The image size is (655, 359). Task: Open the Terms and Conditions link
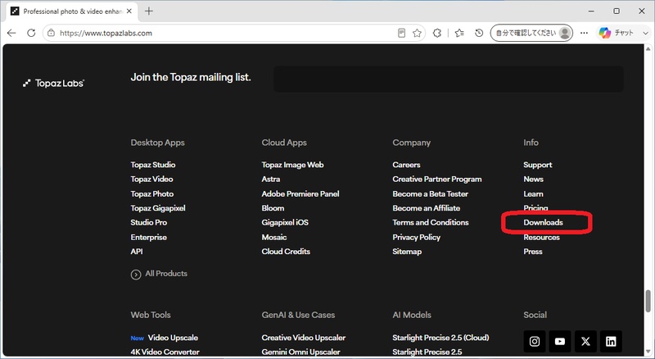point(431,222)
